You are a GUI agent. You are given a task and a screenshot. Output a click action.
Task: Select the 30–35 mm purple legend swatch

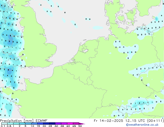[58, 124]
